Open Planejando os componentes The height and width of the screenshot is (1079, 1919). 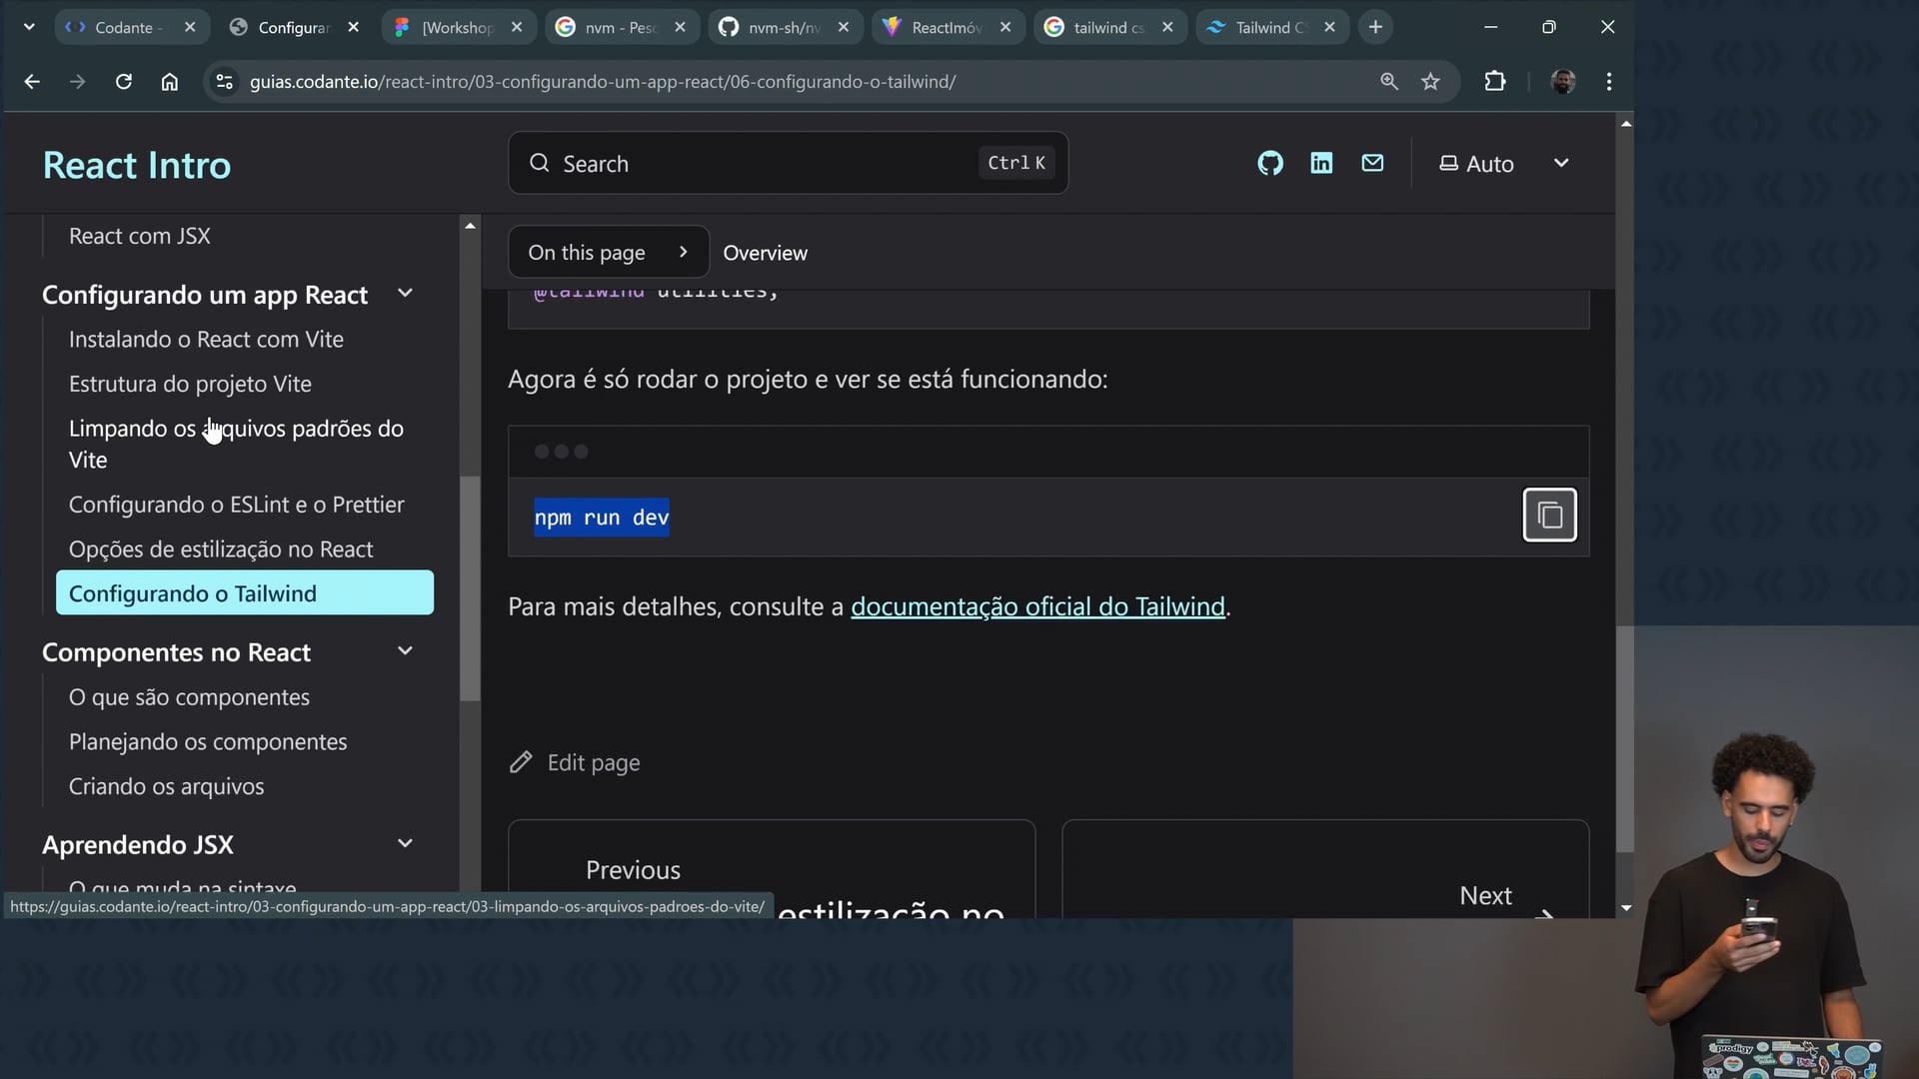pyautogui.click(x=208, y=742)
